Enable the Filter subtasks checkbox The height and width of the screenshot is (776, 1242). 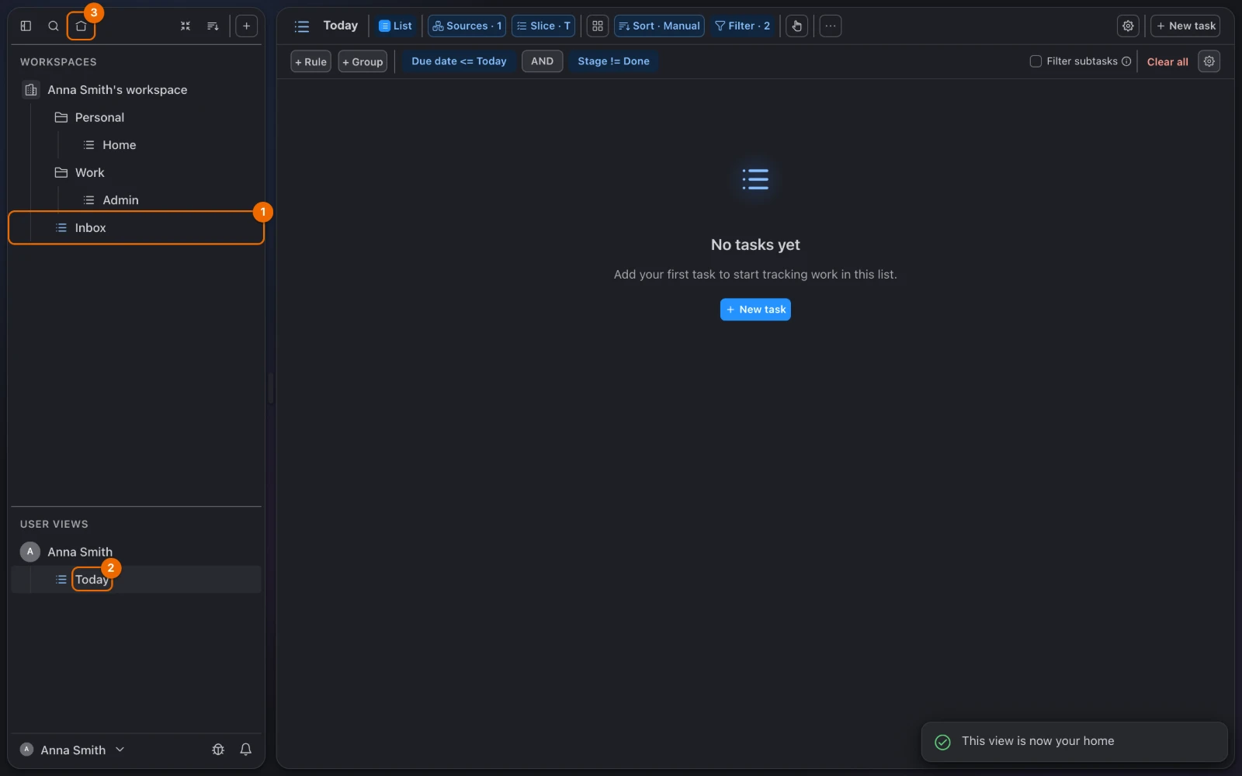(x=1036, y=61)
